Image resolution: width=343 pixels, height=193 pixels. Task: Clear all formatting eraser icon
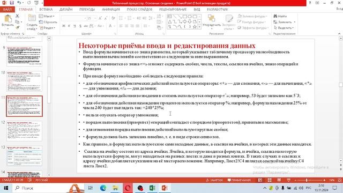(113, 18)
